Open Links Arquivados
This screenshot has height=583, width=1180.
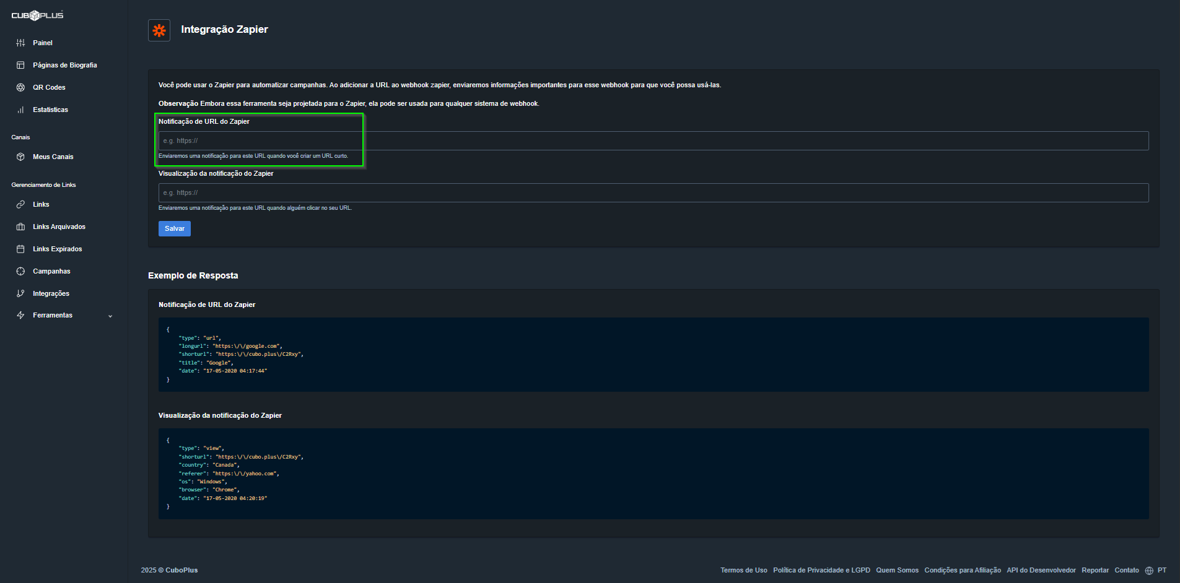click(59, 227)
